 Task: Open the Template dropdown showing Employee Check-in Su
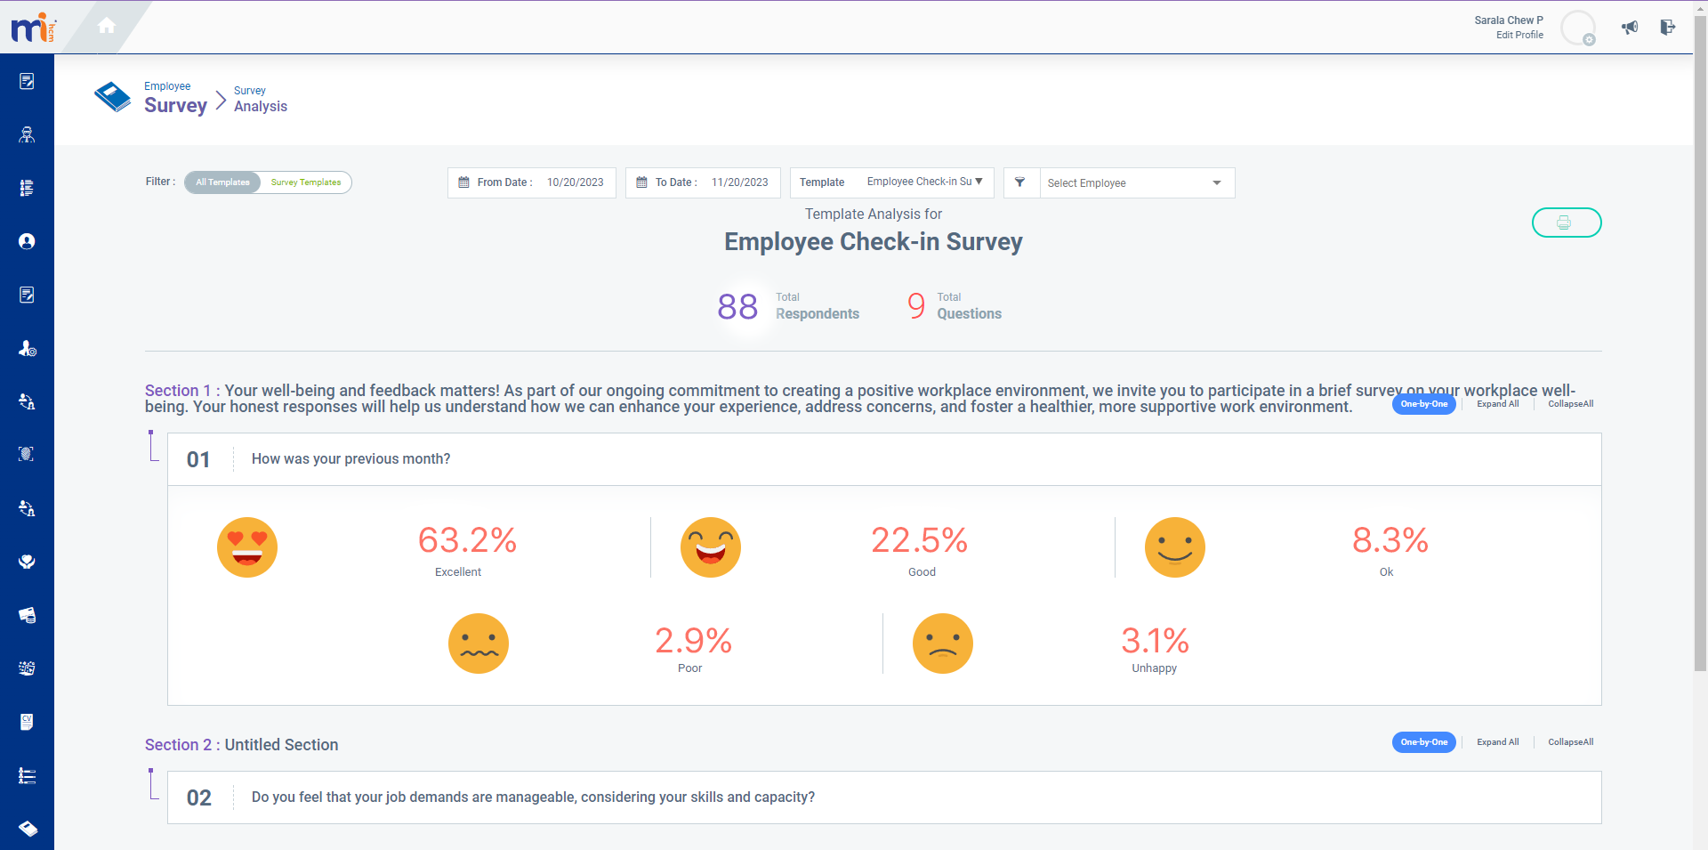[x=923, y=182]
